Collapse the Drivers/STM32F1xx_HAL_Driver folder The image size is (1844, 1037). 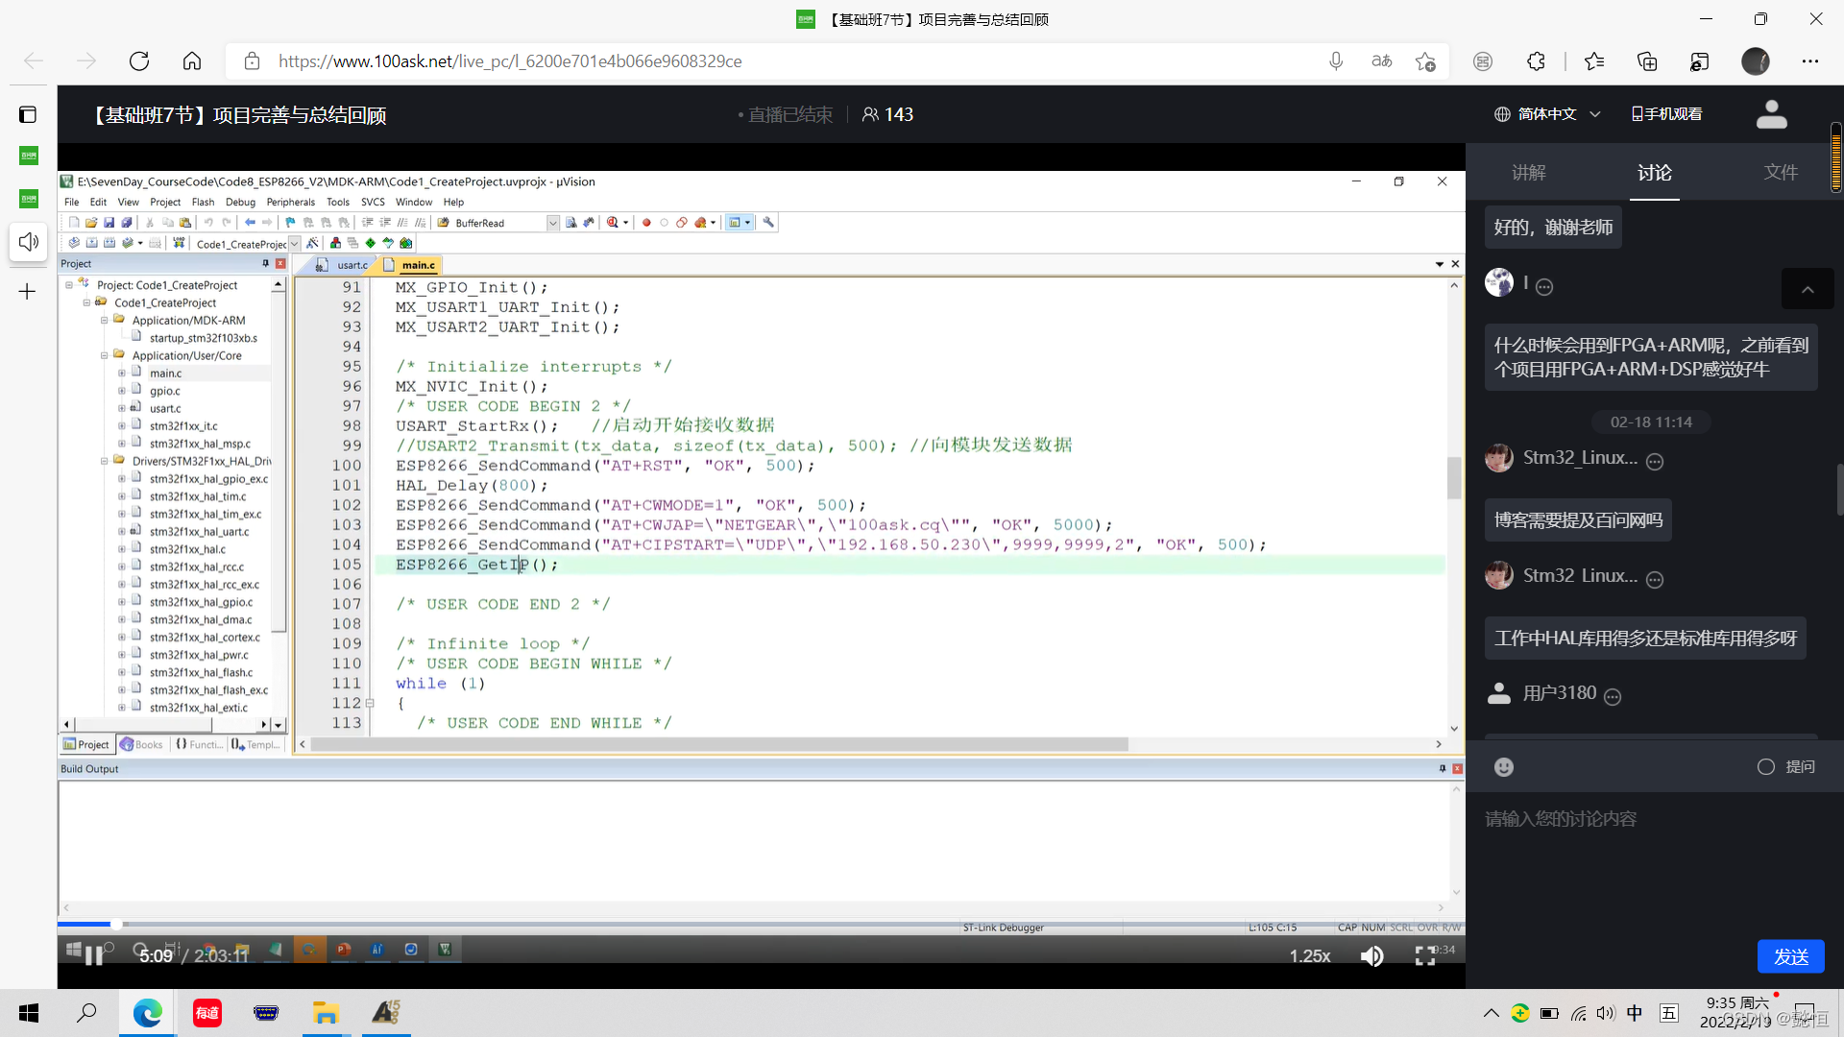click(x=104, y=461)
